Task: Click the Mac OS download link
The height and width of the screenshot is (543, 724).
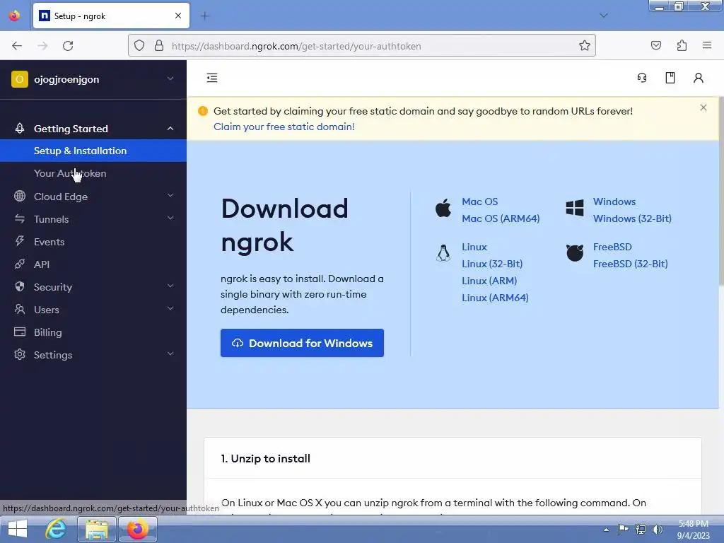Action: (480, 202)
